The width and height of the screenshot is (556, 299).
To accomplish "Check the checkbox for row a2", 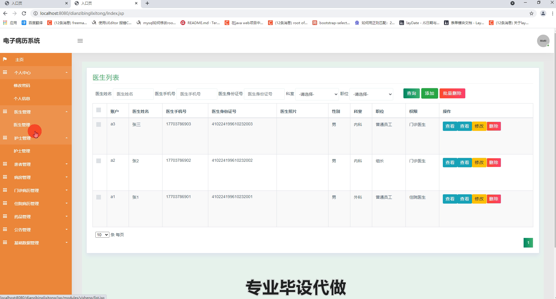I will 99,161.
